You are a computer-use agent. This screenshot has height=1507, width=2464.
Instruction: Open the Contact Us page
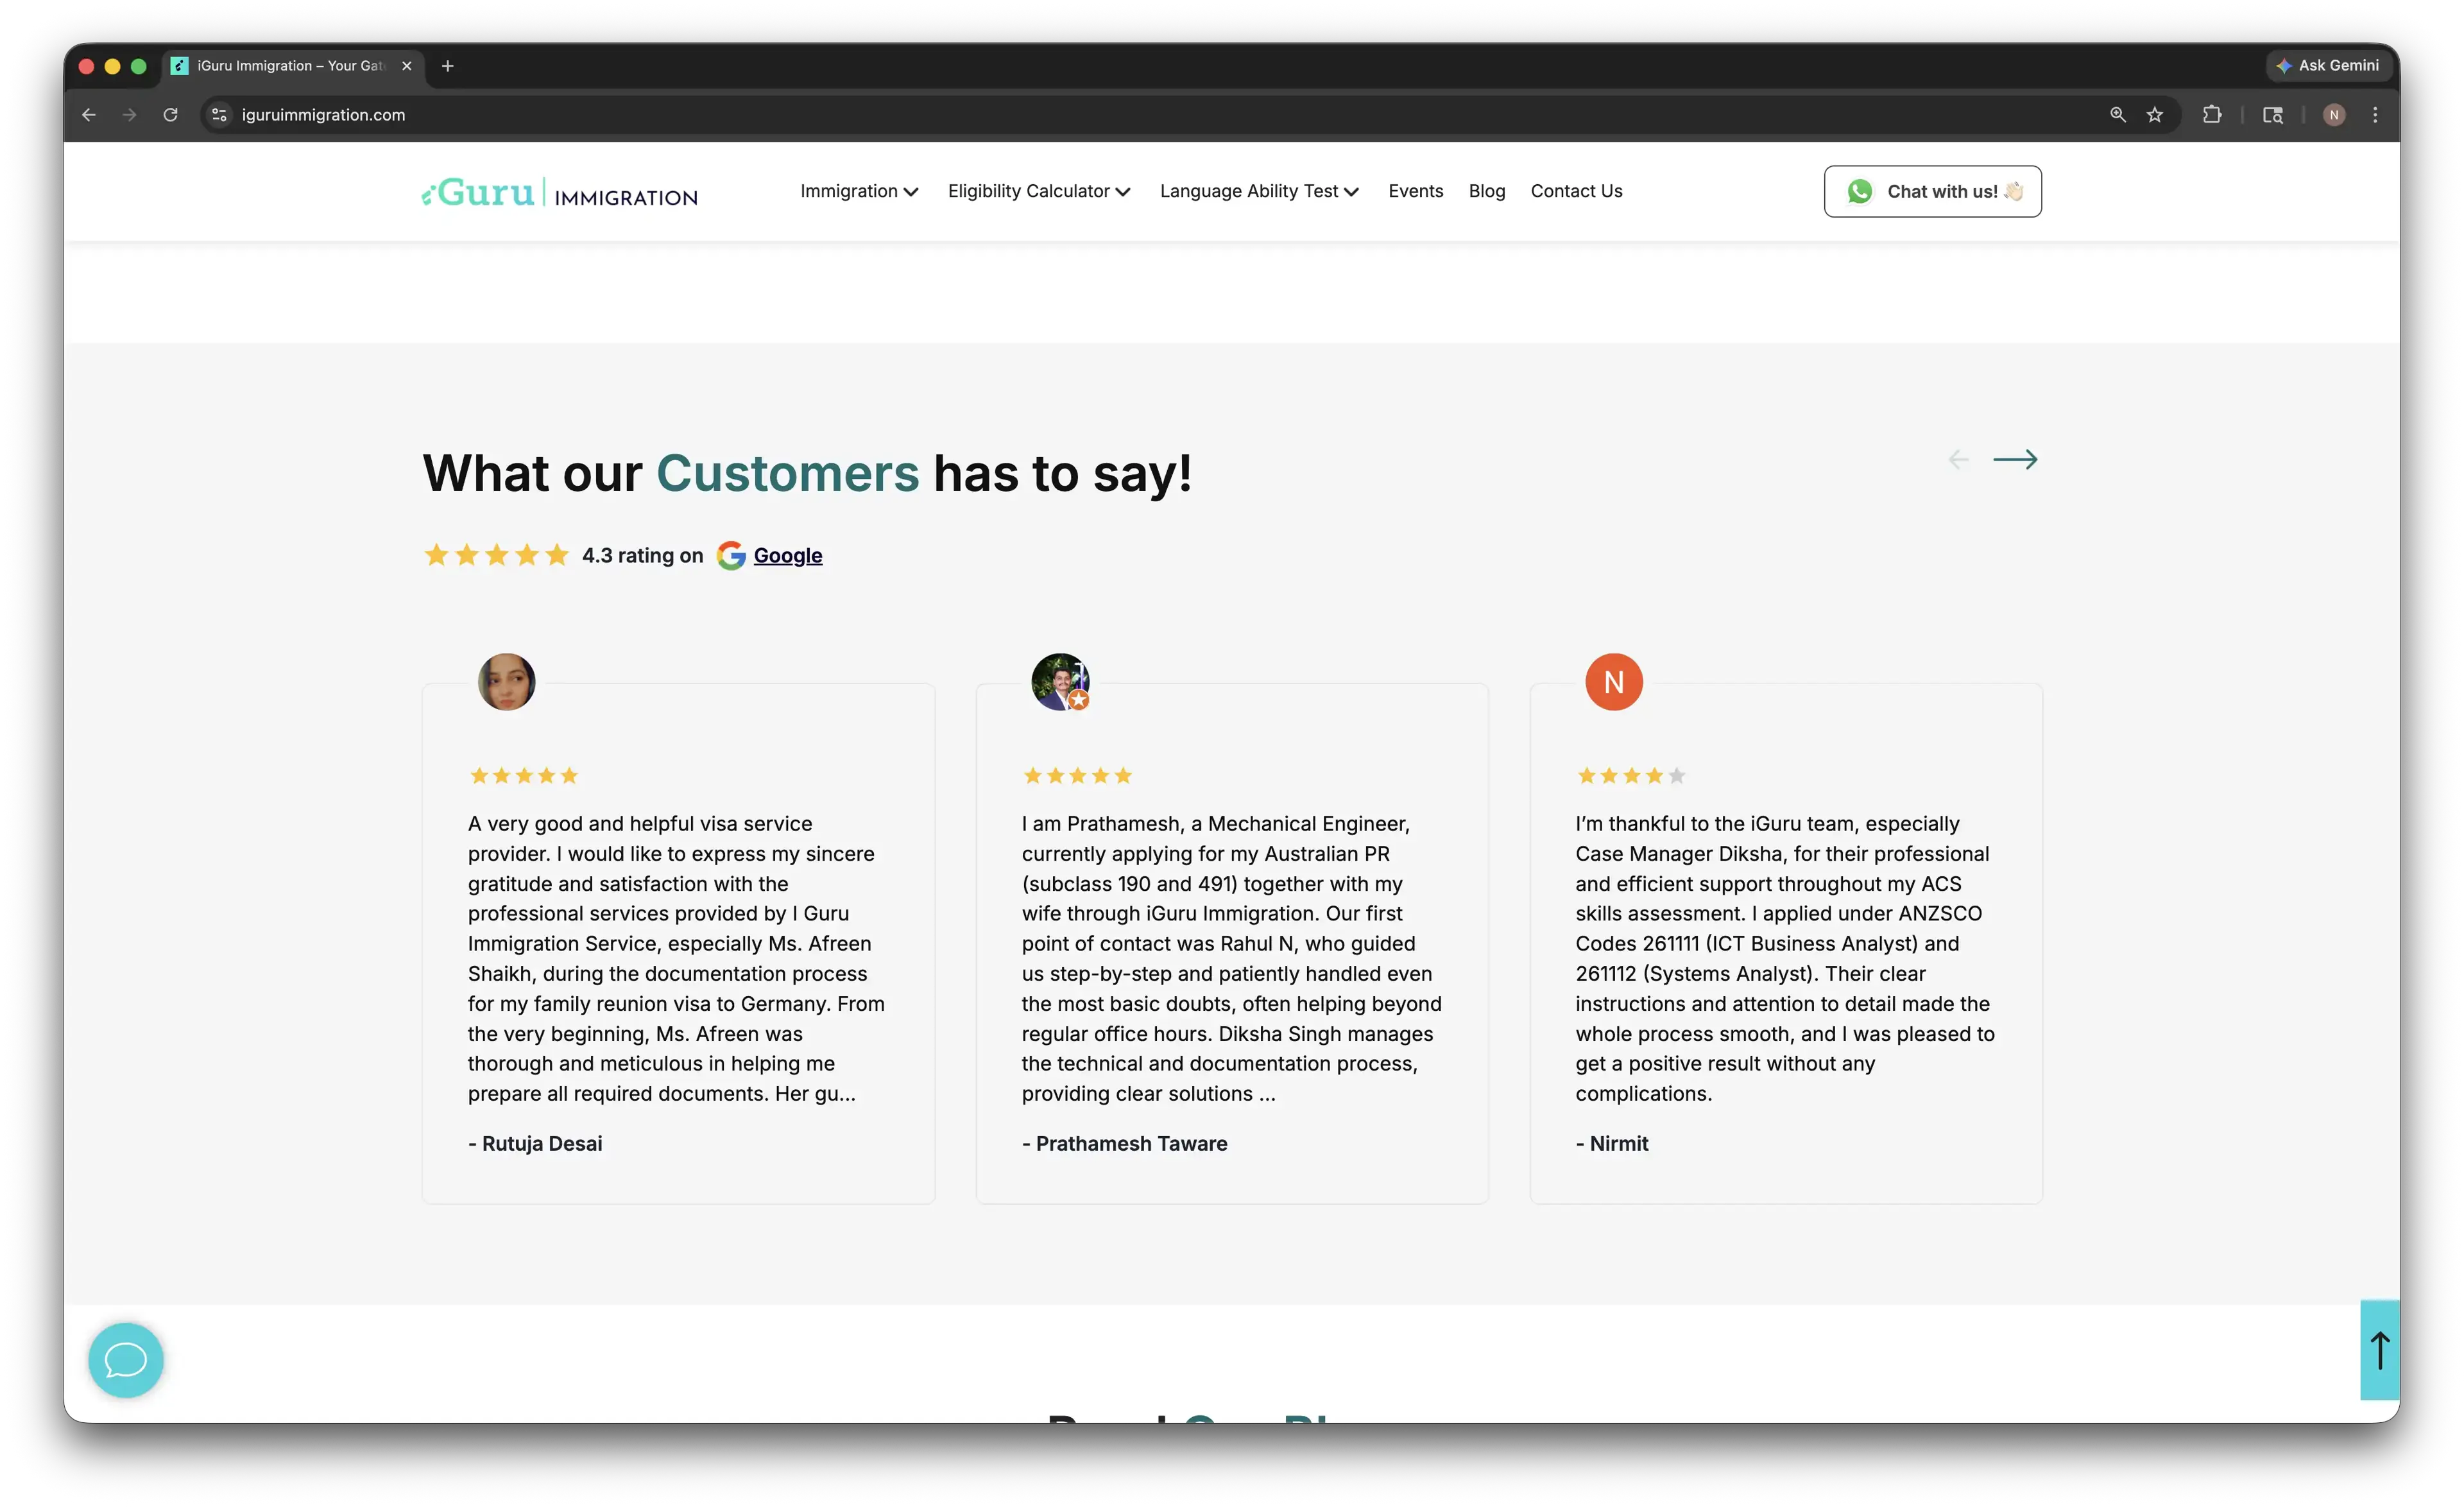[1576, 191]
